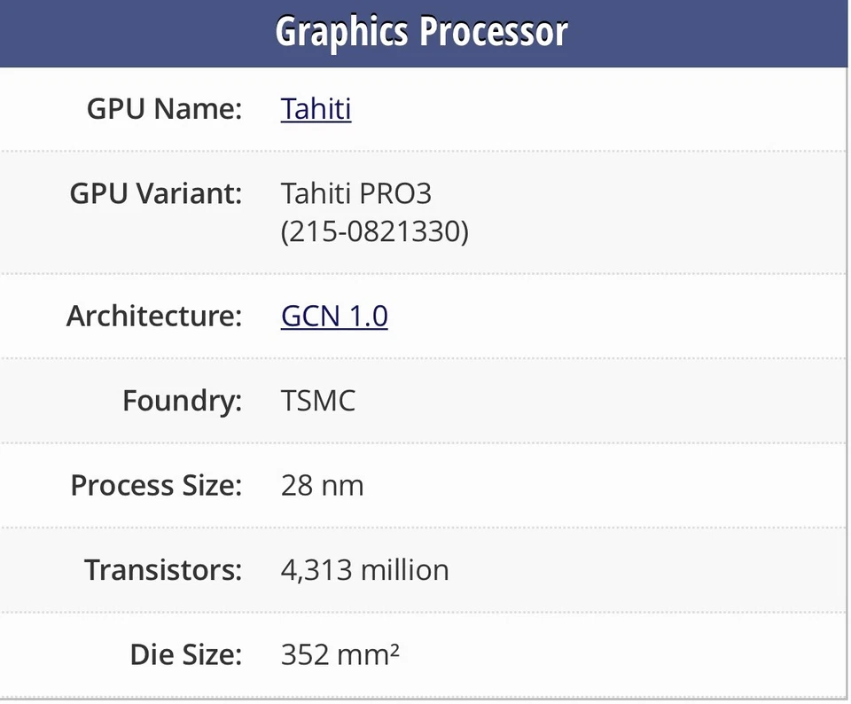Click the Tahiti PRO3 variant text

pos(355,193)
